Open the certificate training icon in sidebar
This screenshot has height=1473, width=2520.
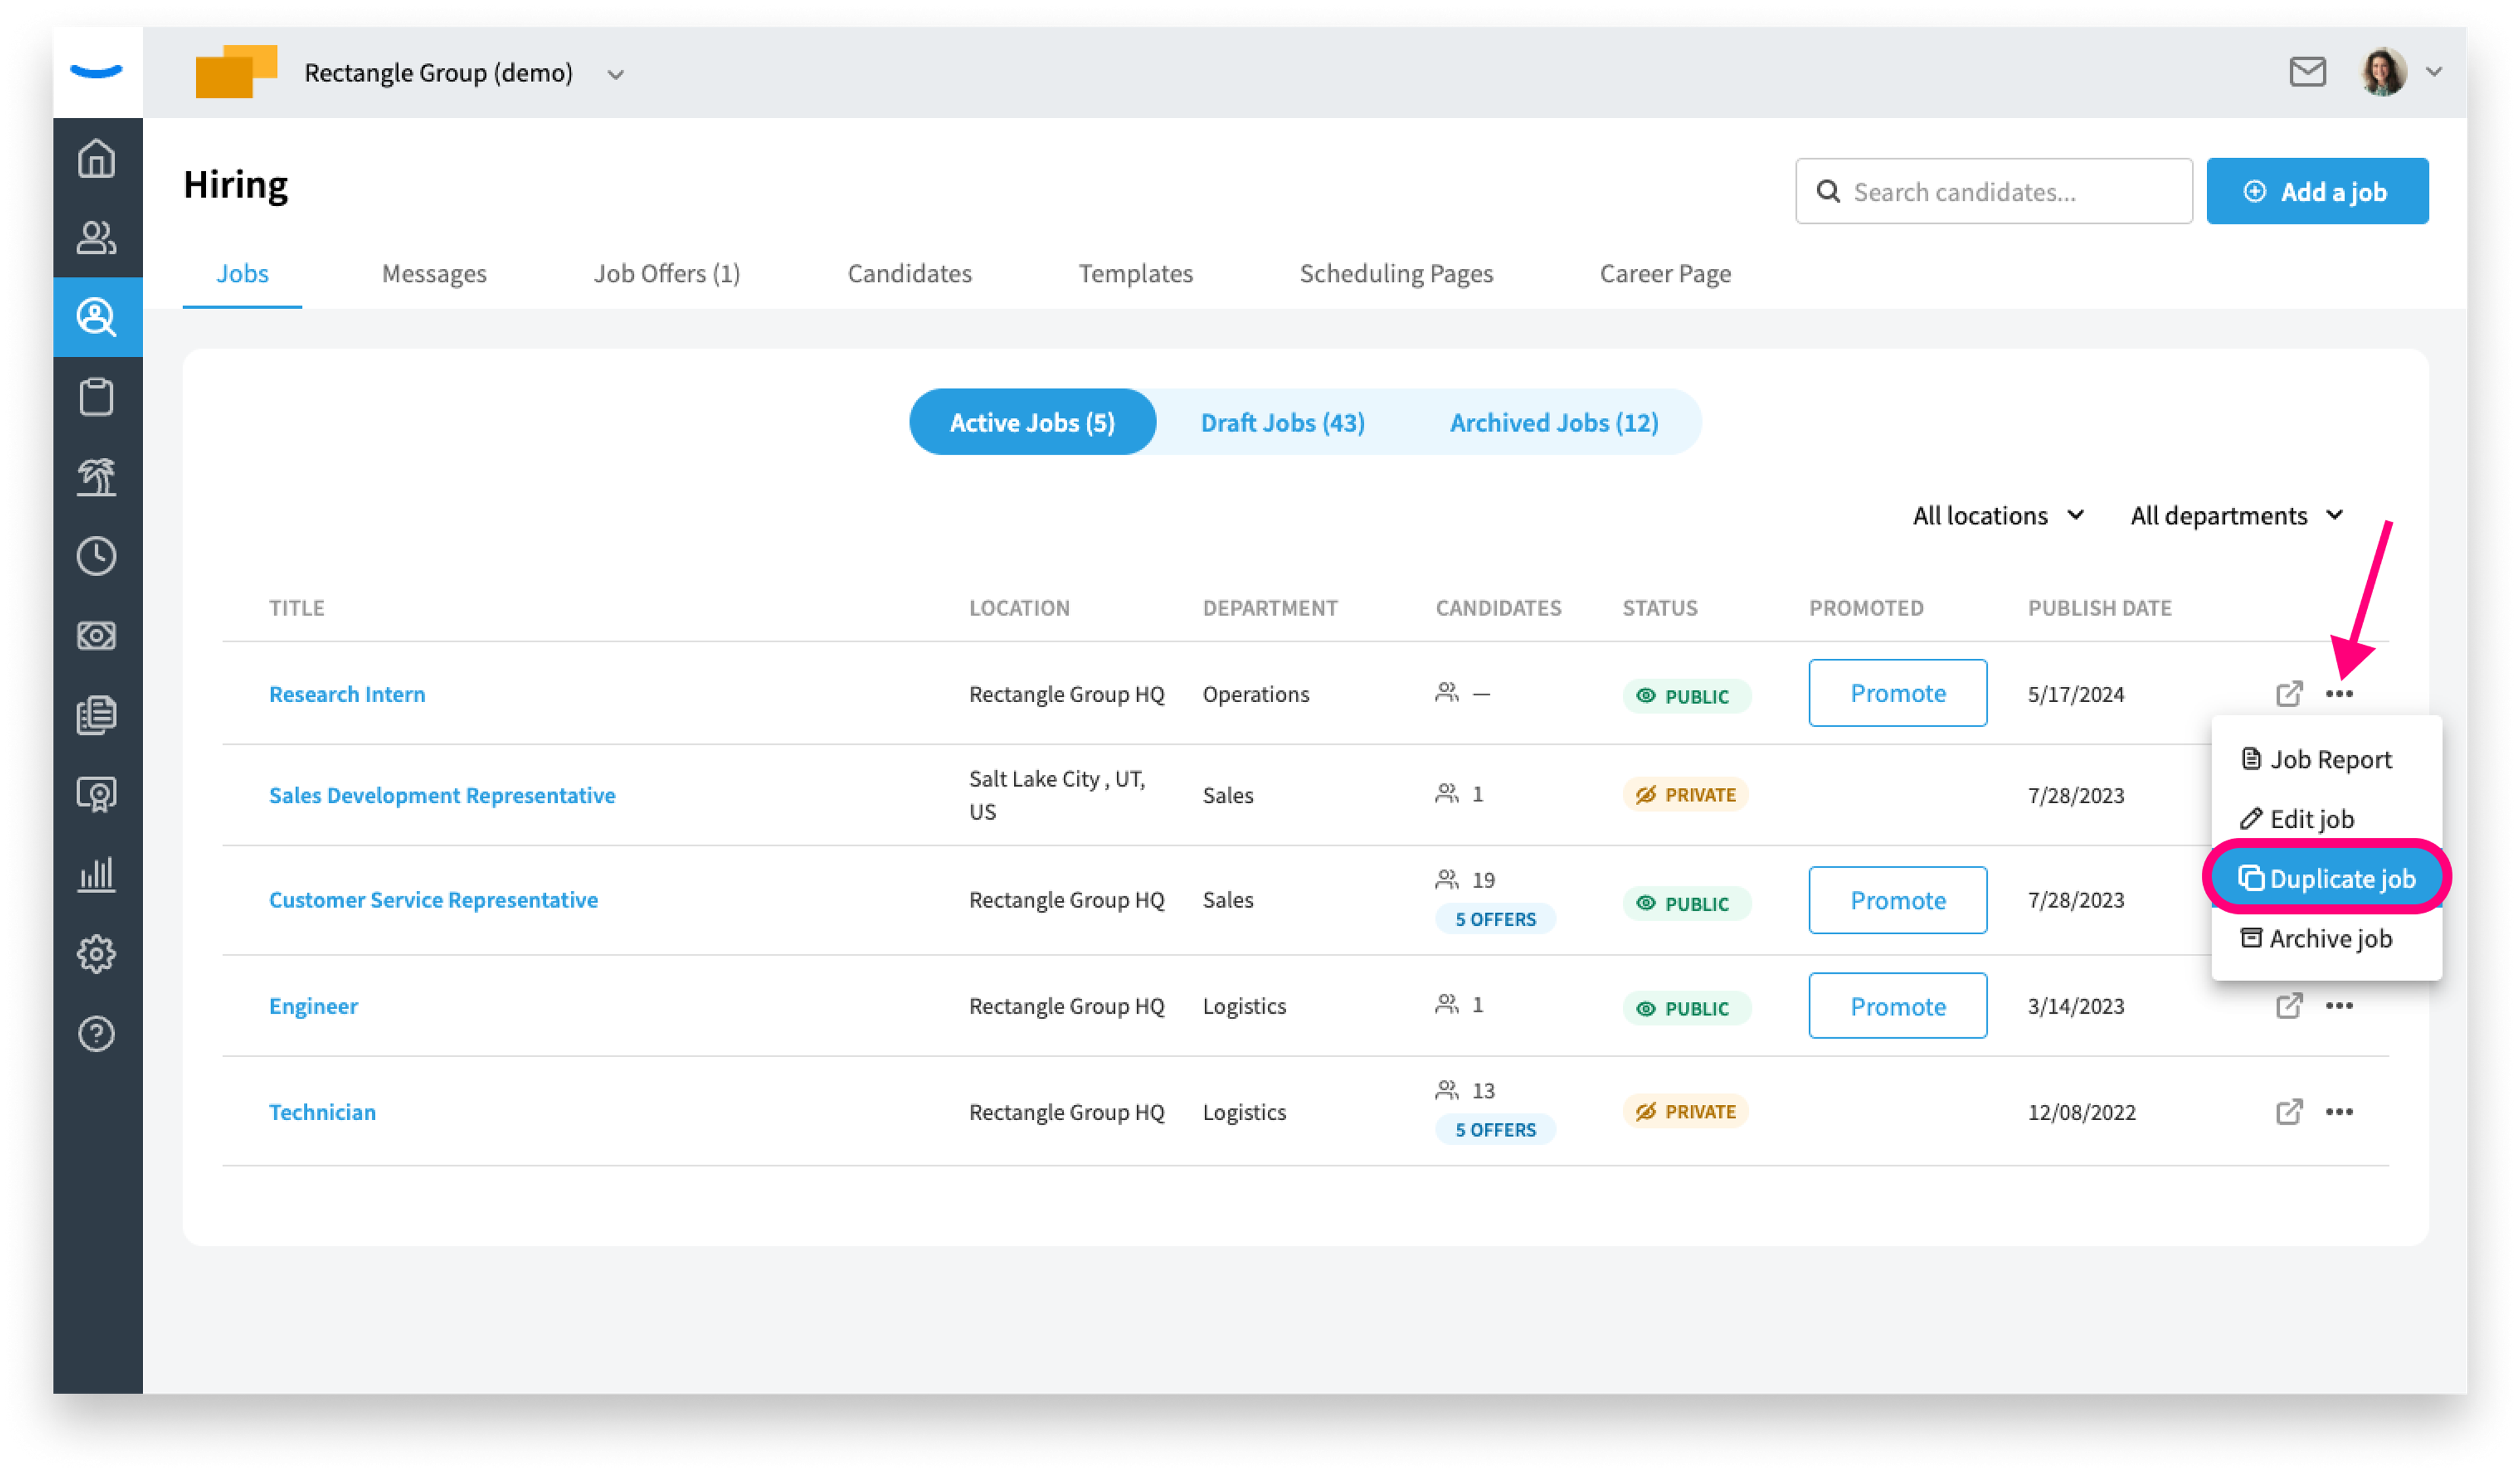tap(97, 795)
